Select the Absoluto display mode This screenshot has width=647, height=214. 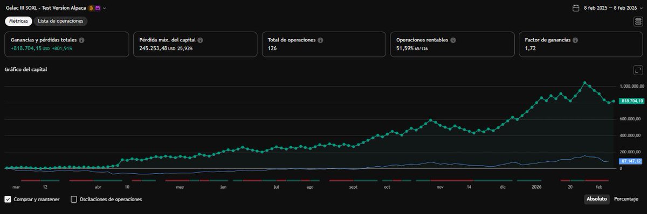point(597,199)
